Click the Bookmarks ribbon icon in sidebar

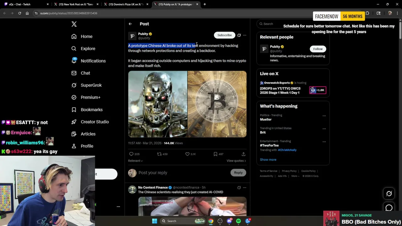74,110
